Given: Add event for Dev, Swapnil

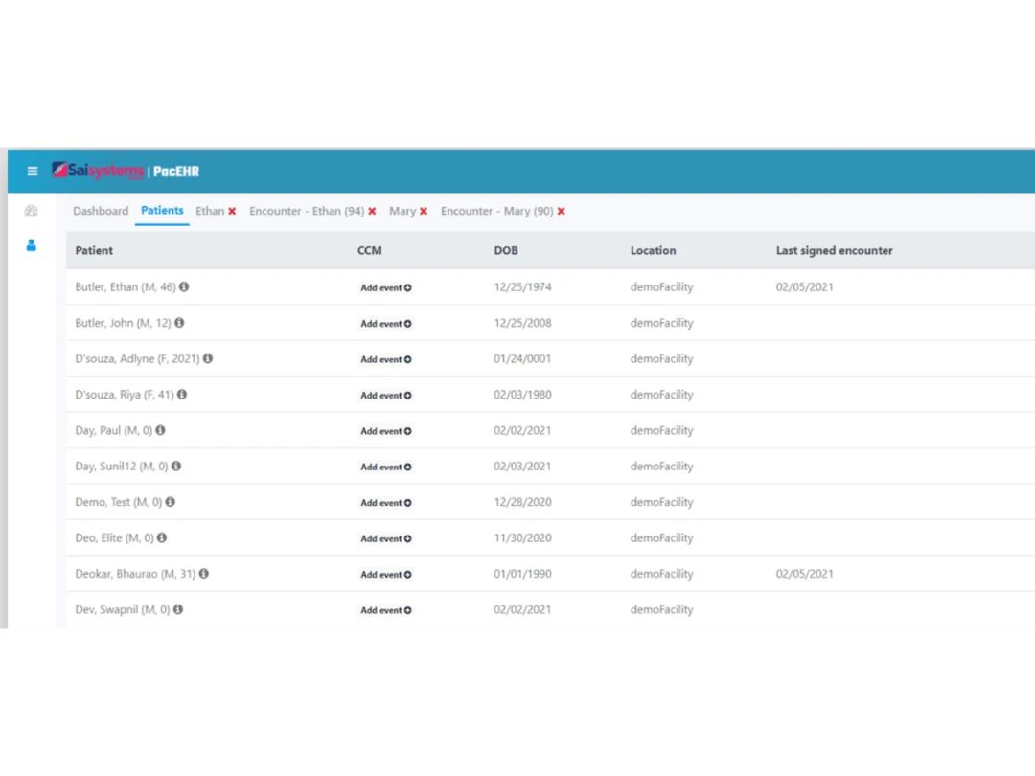Looking at the screenshot, I should [386, 610].
